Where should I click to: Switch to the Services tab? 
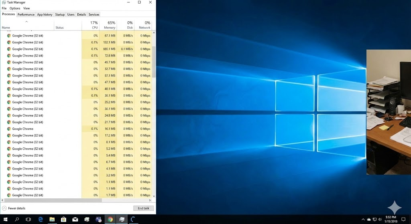point(94,14)
